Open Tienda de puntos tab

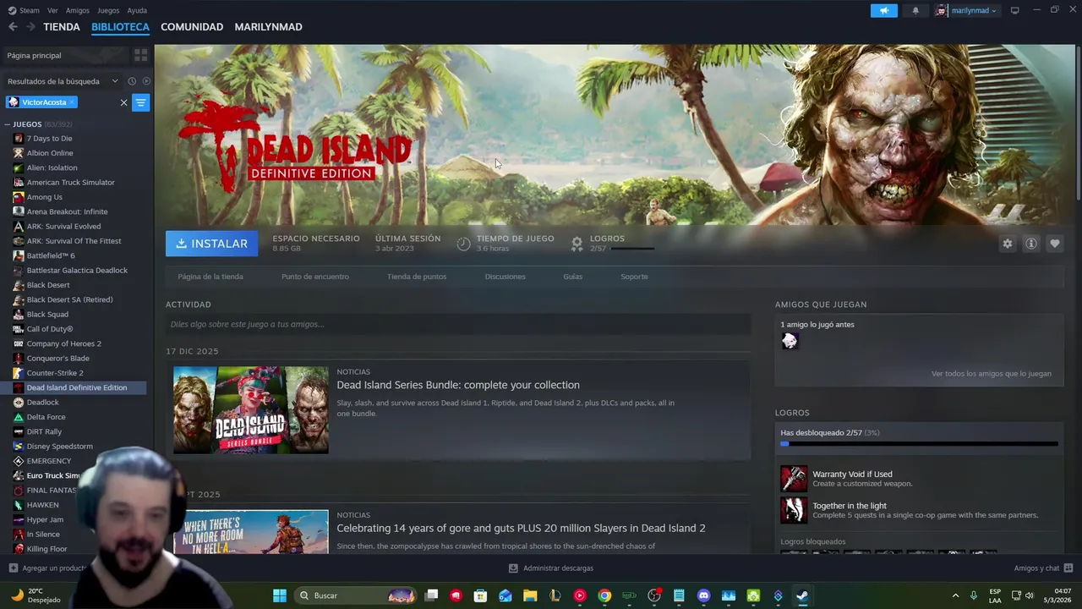click(417, 277)
